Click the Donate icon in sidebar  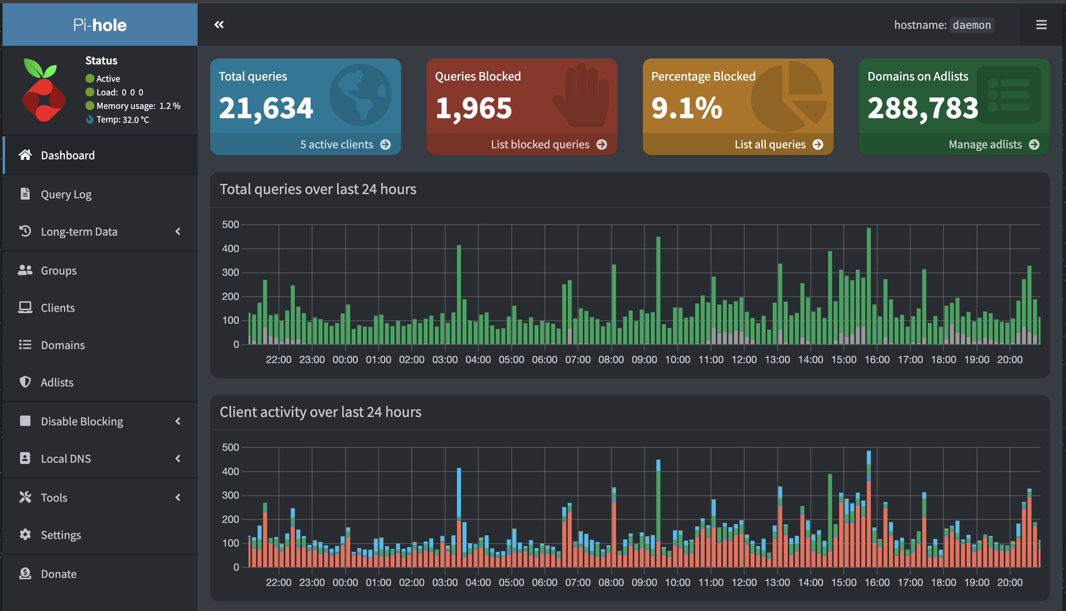(25, 574)
